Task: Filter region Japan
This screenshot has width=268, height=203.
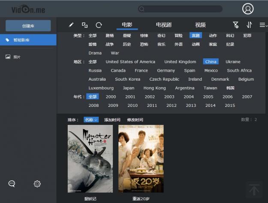Action: click(129, 88)
